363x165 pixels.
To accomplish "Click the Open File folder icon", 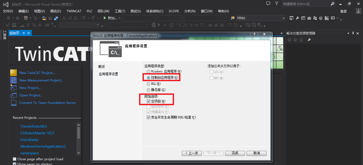I will [44, 18].
